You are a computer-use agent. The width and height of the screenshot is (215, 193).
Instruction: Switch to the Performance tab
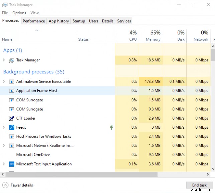[x=34, y=21]
